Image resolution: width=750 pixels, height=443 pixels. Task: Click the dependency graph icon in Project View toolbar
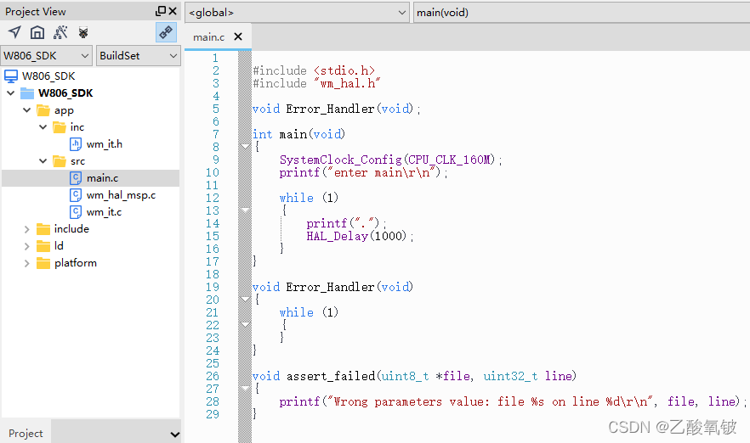pyautogui.click(x=60, y=32)
